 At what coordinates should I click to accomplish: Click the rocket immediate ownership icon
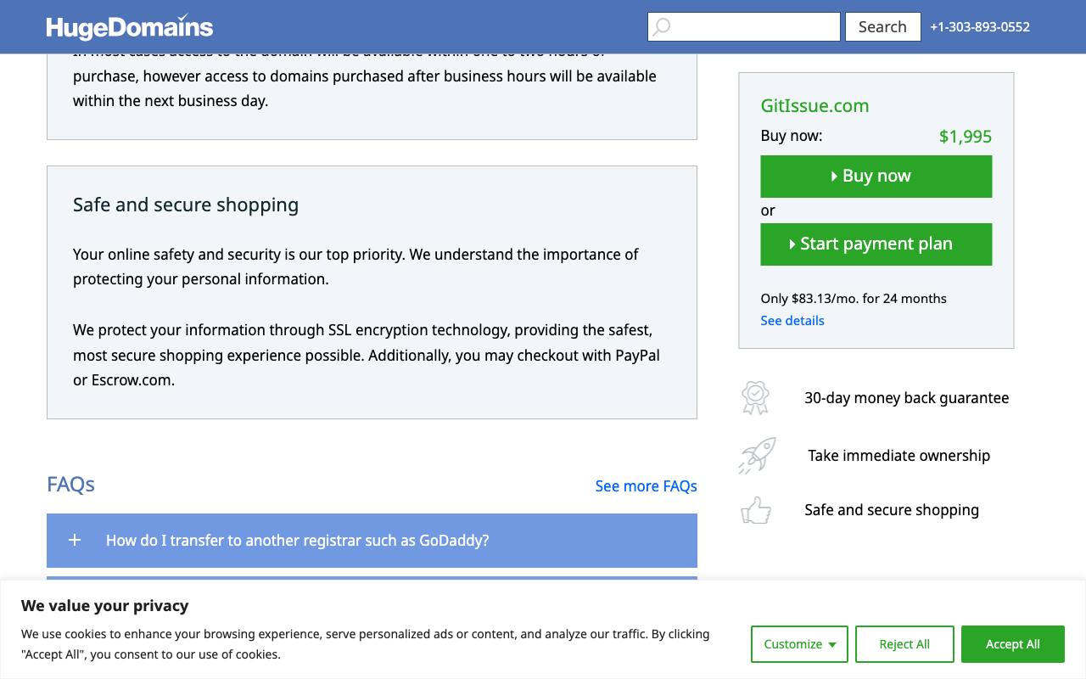pos(757,456)
